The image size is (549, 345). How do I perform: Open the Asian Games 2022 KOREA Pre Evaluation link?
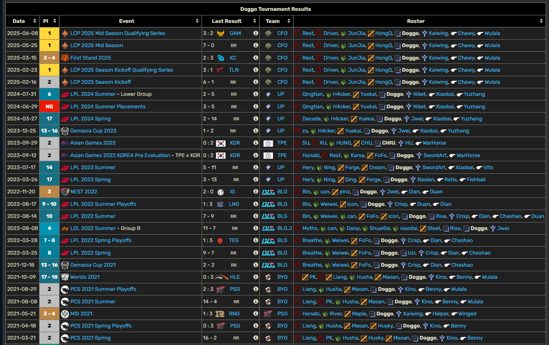(x=120, y=155)
